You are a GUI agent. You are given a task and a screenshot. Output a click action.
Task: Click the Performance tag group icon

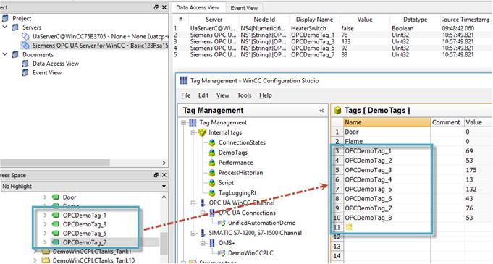point(212,163)
